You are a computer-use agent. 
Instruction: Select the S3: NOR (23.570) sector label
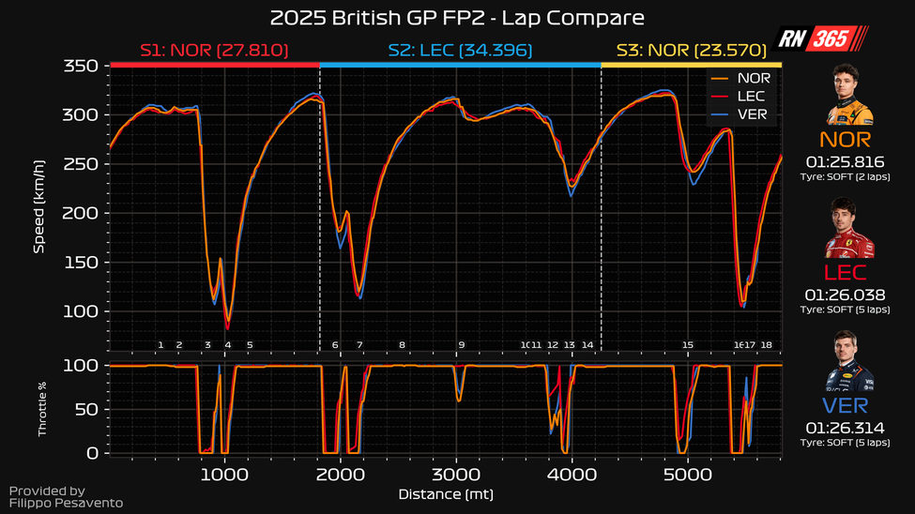690,50
